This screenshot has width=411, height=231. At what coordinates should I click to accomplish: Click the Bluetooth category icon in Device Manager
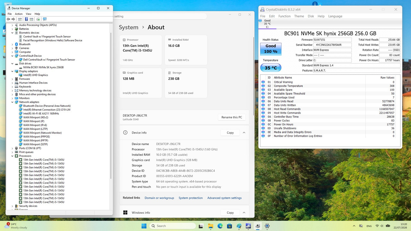pyautogui.click(x=16, y=44)
